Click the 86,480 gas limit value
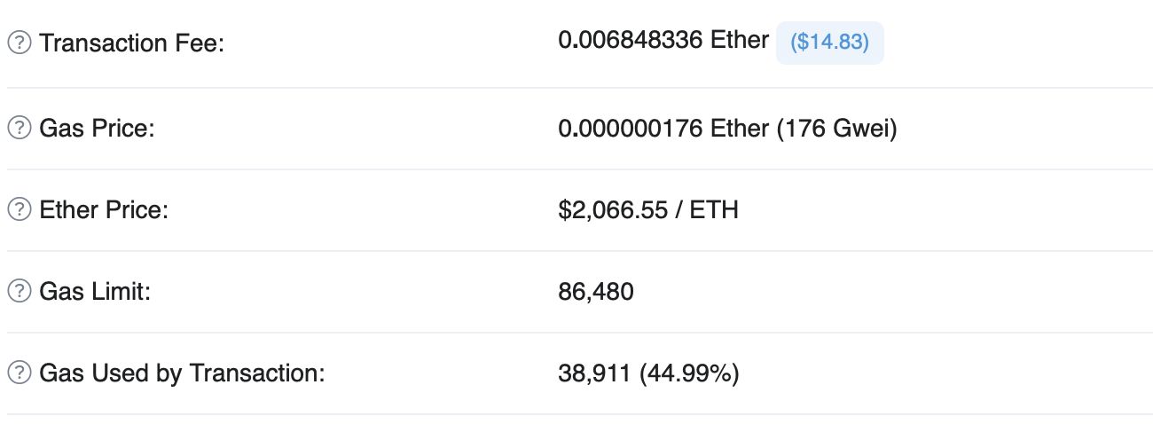1153x424 pixels. coord(596,292)
